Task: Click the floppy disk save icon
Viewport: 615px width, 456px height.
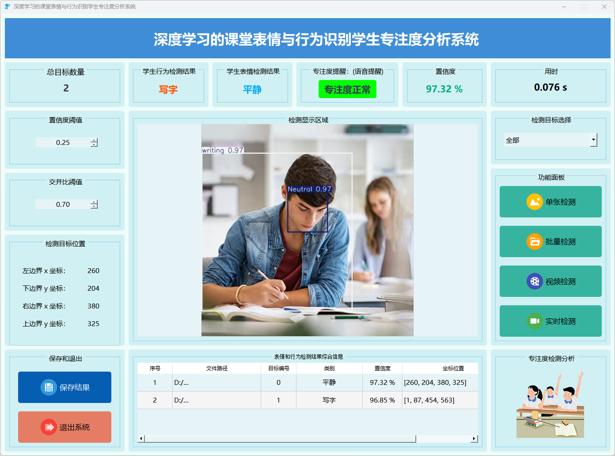Action: 49,388
